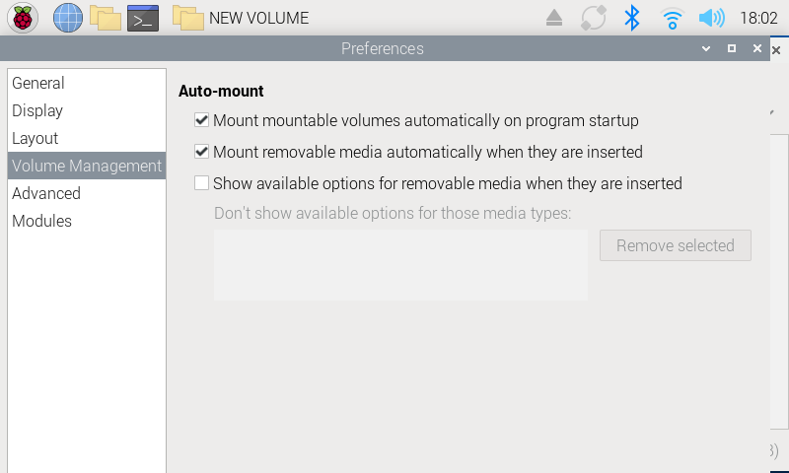Viewport: 789px width, 473px height.
Task: Launch the Terminal from the taskbar
Action: tap(143, 17)
